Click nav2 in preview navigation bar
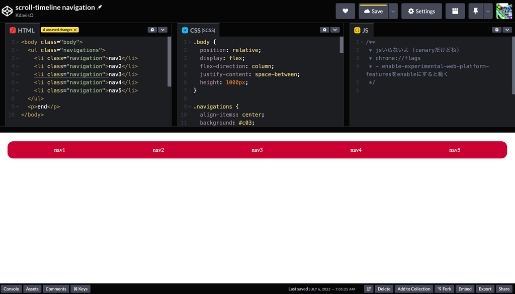 coord(158,150)
